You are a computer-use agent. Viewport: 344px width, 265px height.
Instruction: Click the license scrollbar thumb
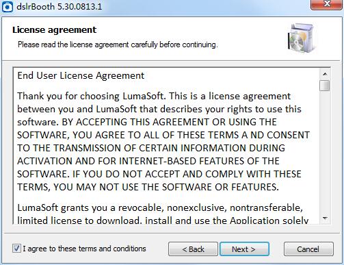tap(325, 86)
